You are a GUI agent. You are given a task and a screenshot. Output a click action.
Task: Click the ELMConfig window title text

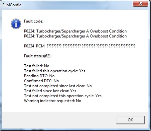pos(12,5)
